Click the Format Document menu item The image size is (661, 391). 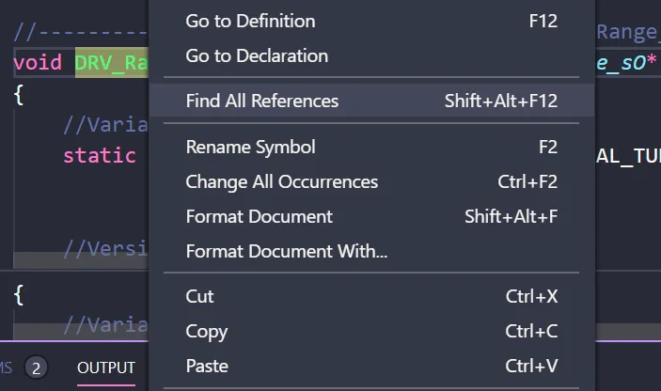coord(259,216)
